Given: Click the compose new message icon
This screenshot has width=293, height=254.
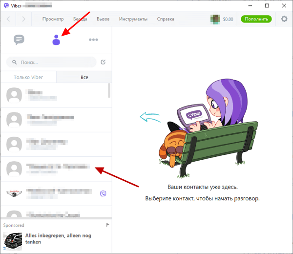Looking at the screenshot, I should pyautogui.click(x=103, y=62).
